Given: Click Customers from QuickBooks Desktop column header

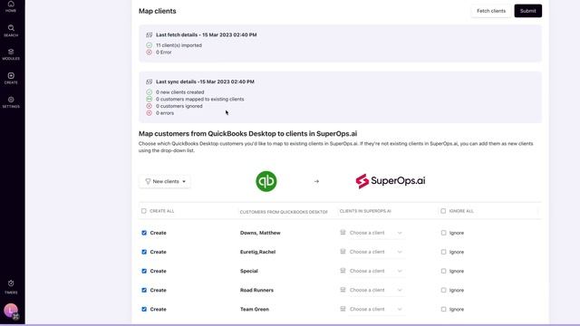Looking at the screenshot, I should pos(284,212).
